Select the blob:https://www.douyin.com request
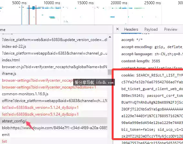The image size is (183, 144). pyautogui.click(x=54, y=128)
